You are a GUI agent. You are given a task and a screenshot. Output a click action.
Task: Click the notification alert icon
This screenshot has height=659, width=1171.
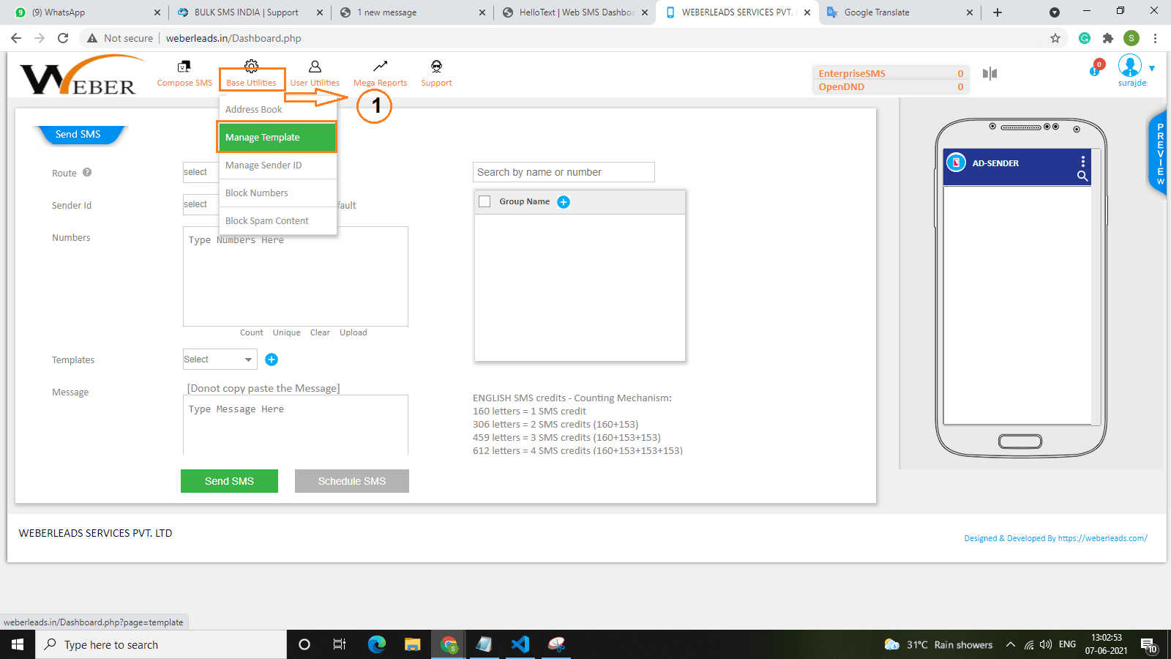(x=1096, y=70)
